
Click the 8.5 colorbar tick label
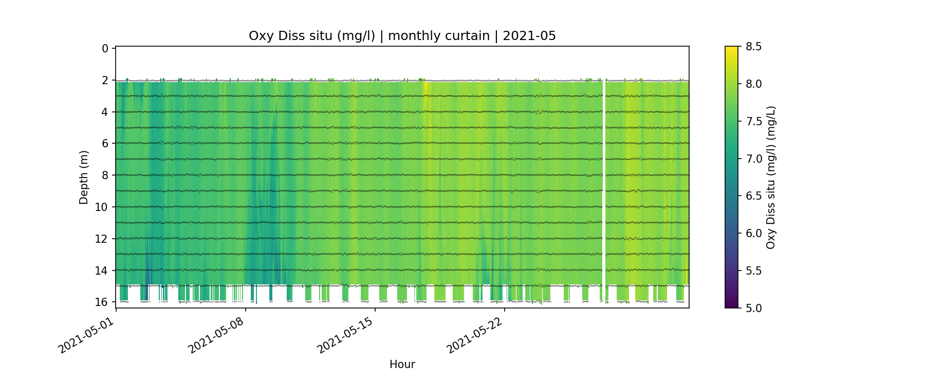[753, 47]
